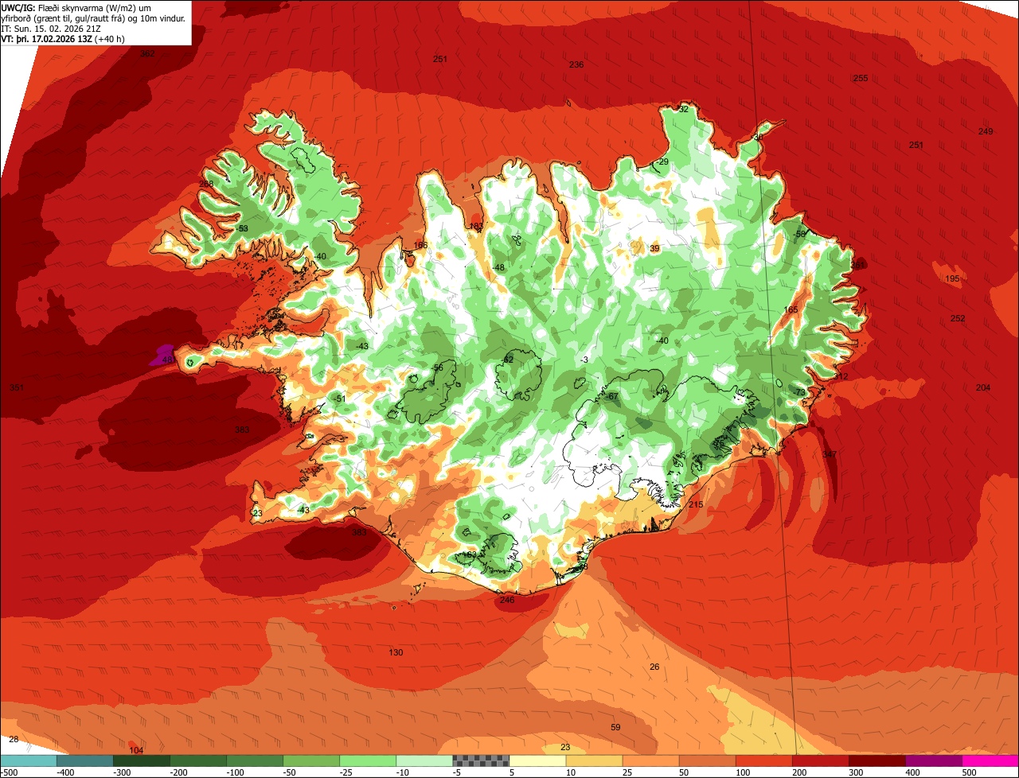The height and width of the screenshot is (778, 1019).
Task: Pick the red-orange swatch from 100 to 200
Action: click(763, 760)
